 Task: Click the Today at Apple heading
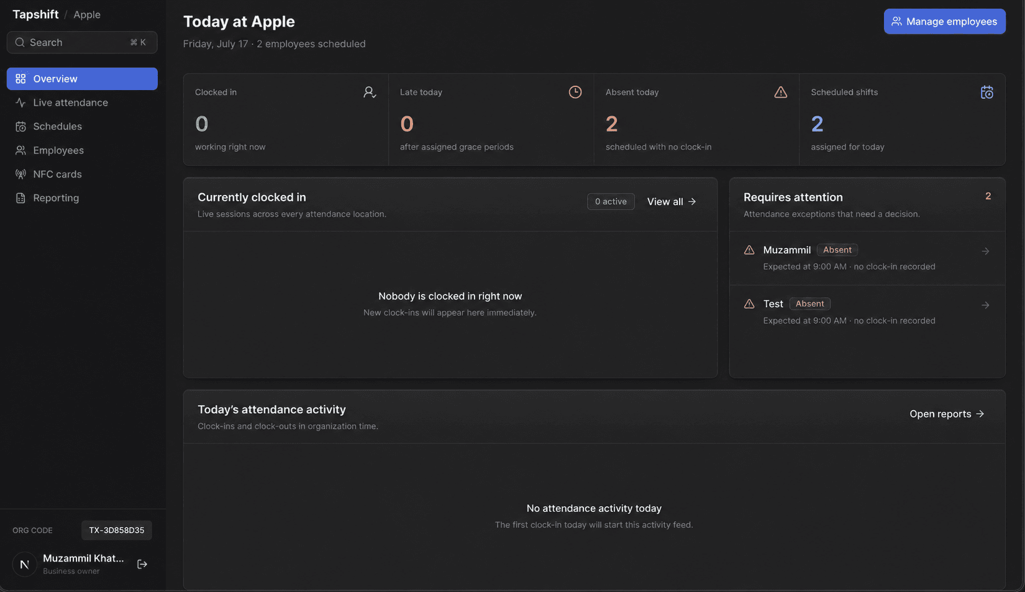click(x=239, y=21)
